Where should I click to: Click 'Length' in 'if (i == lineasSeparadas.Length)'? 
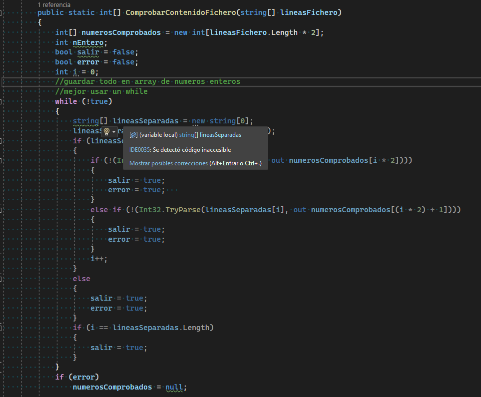click(196, 328)
